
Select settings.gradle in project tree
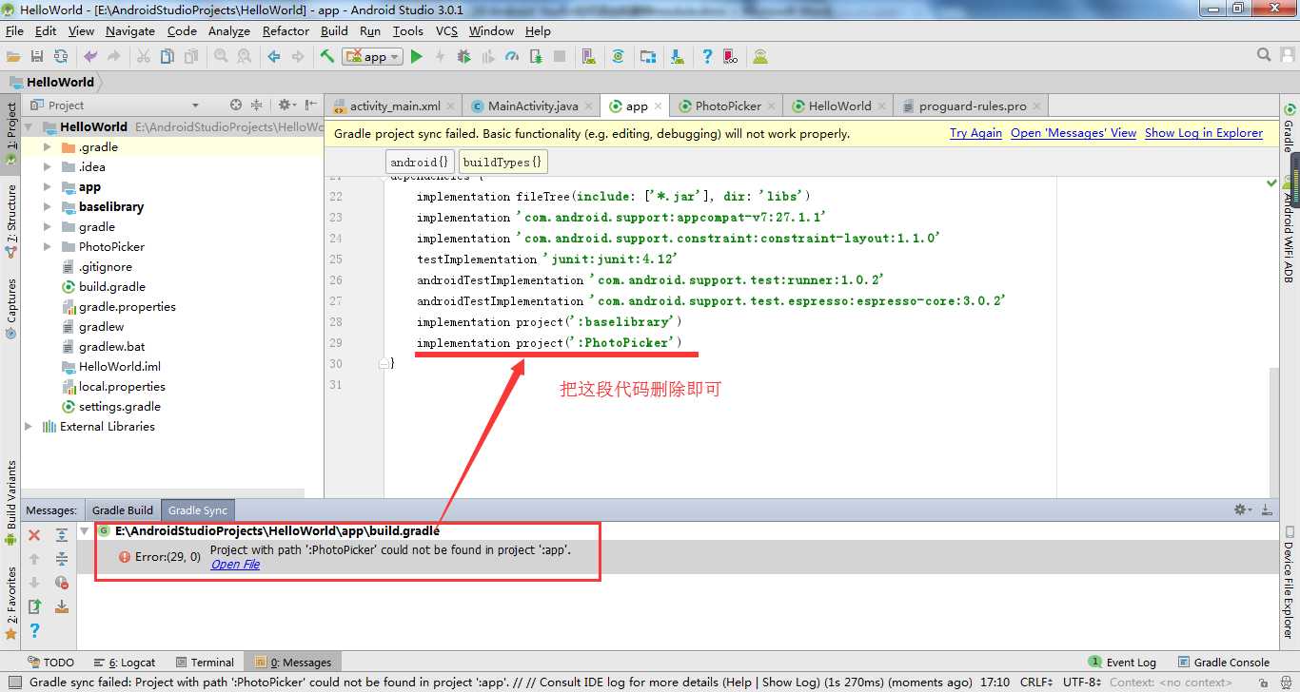119,407
